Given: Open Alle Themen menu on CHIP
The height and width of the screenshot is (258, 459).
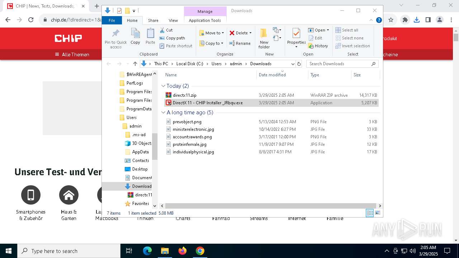Looking at the screenshot, I should 72,54.
